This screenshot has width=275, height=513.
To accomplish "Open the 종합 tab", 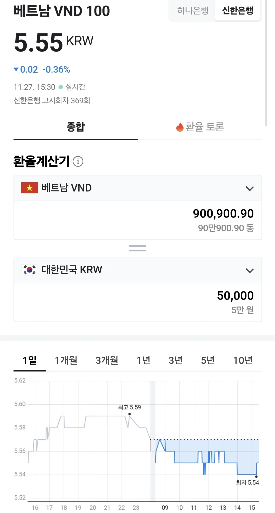I will pos(75,127).
